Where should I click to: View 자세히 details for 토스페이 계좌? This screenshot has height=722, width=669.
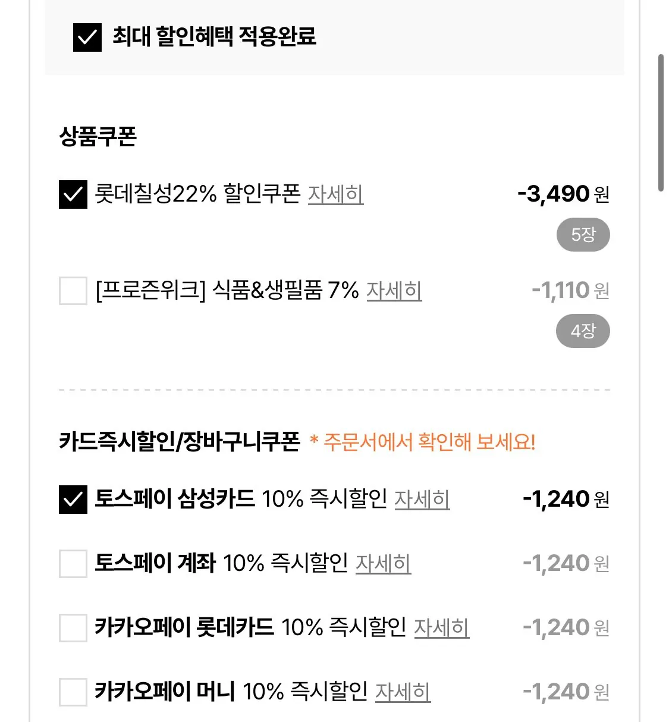[383, 563]
